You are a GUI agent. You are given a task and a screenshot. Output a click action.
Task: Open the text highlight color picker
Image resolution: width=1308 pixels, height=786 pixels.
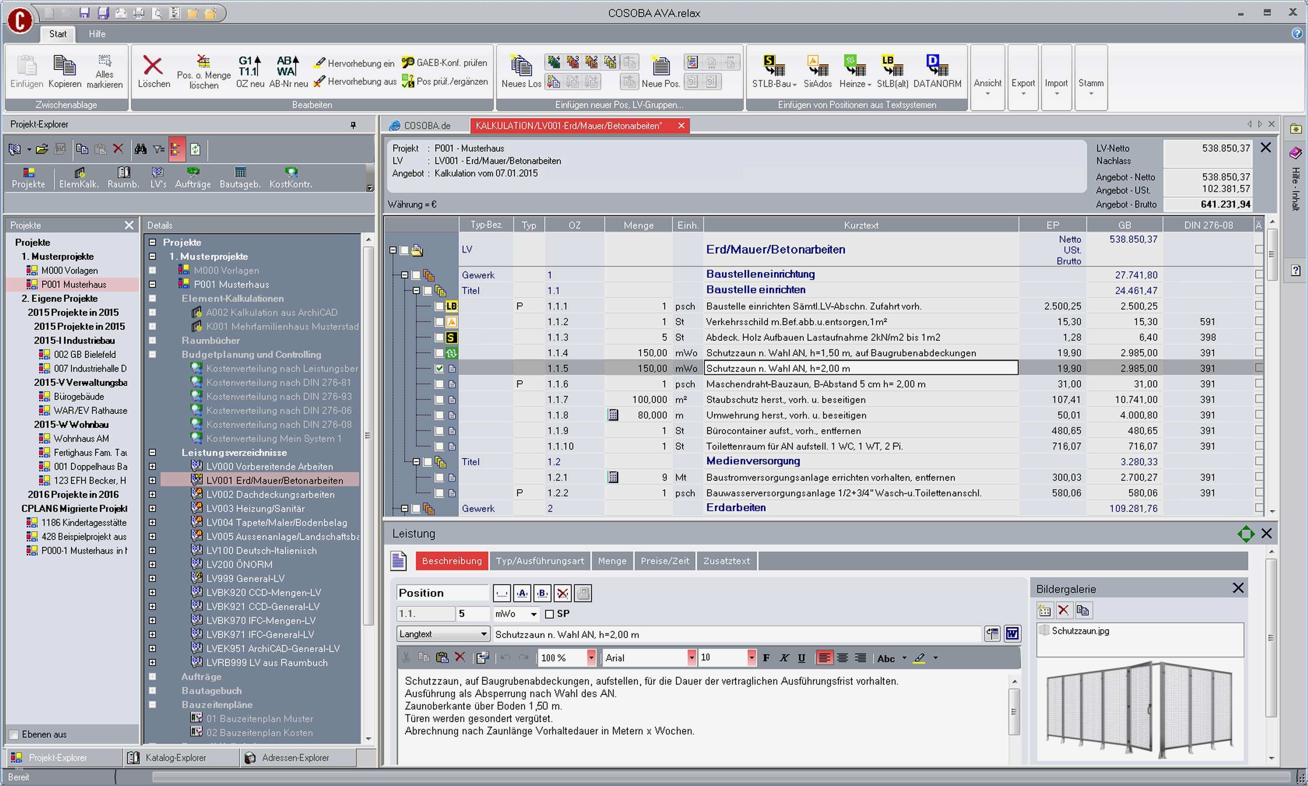coord(935,658)
